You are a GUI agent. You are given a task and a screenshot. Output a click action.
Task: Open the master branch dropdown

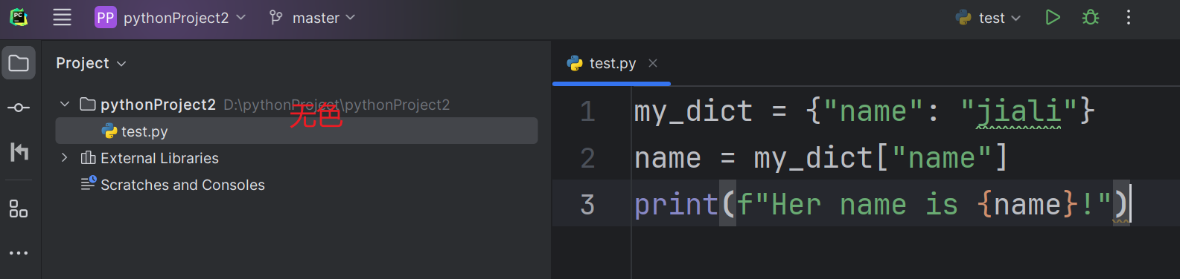(x=323, y=18)
